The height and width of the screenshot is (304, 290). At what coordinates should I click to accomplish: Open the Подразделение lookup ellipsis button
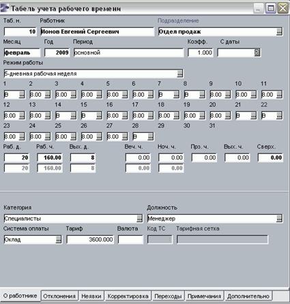pyautogui.click(x=279, y=32)
